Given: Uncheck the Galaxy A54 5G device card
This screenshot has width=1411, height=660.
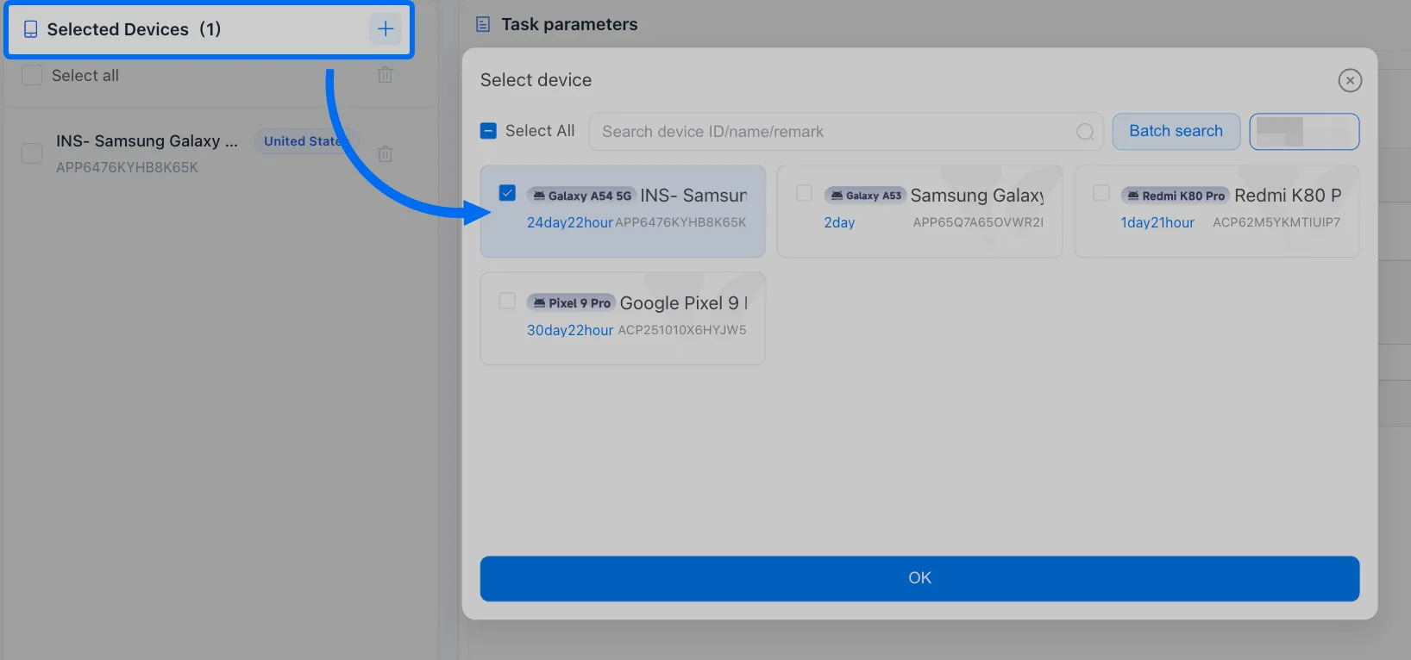Looking at the screenshot, I should pyautogui.click(x=507, y=193).
